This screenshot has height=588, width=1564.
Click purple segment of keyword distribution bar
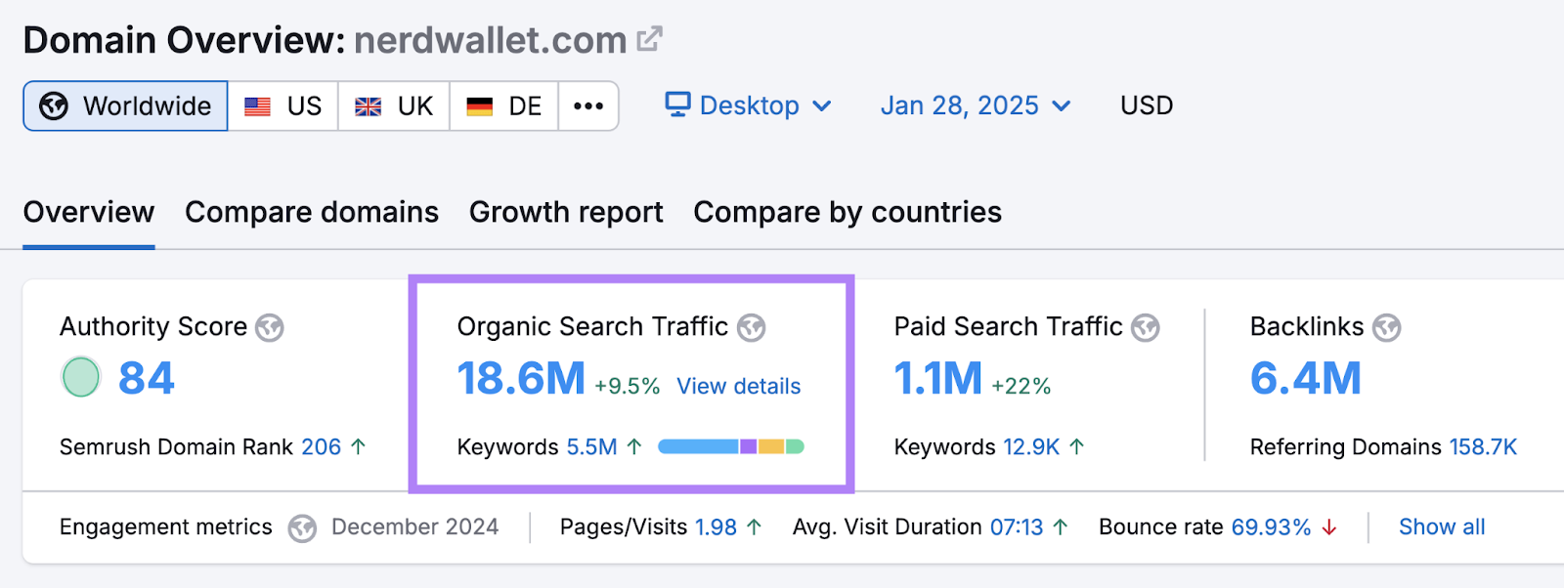point(749,446)
